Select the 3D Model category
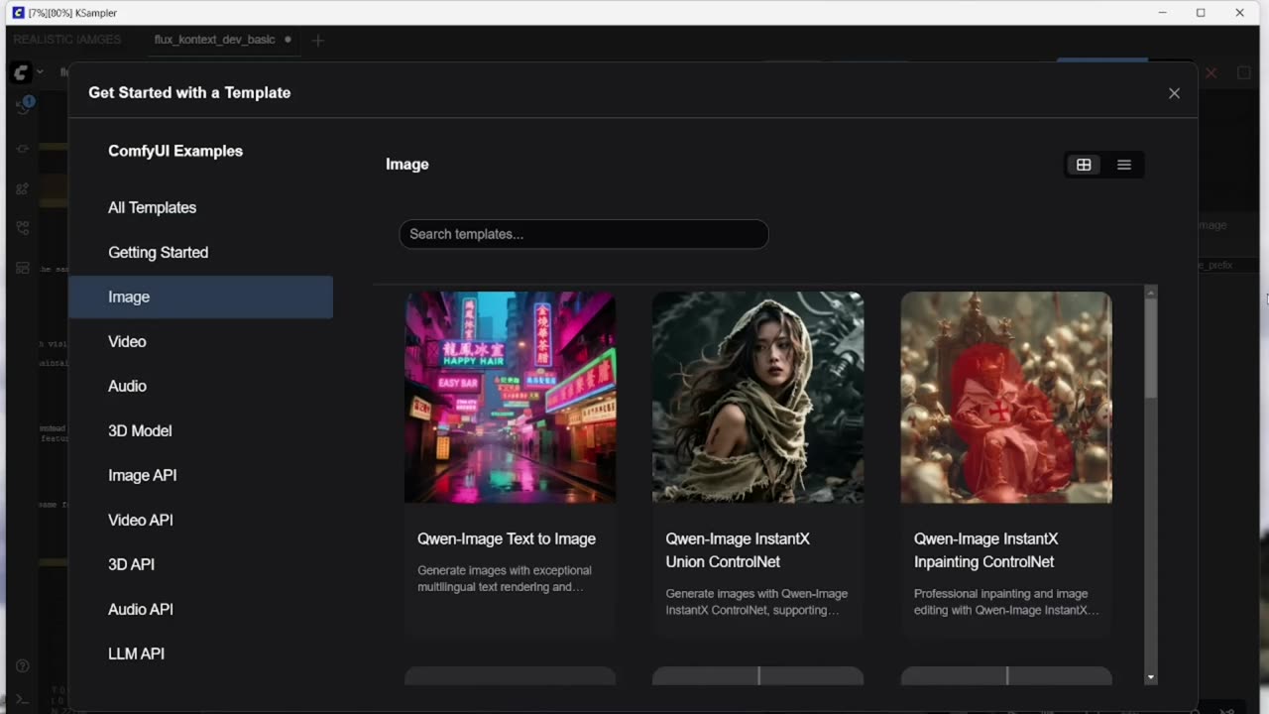The image size is (1269, 714). click(200, 430)
